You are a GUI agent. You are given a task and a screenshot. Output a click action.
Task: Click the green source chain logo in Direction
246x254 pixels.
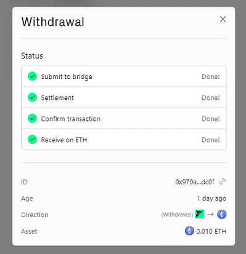click(200, 214)
